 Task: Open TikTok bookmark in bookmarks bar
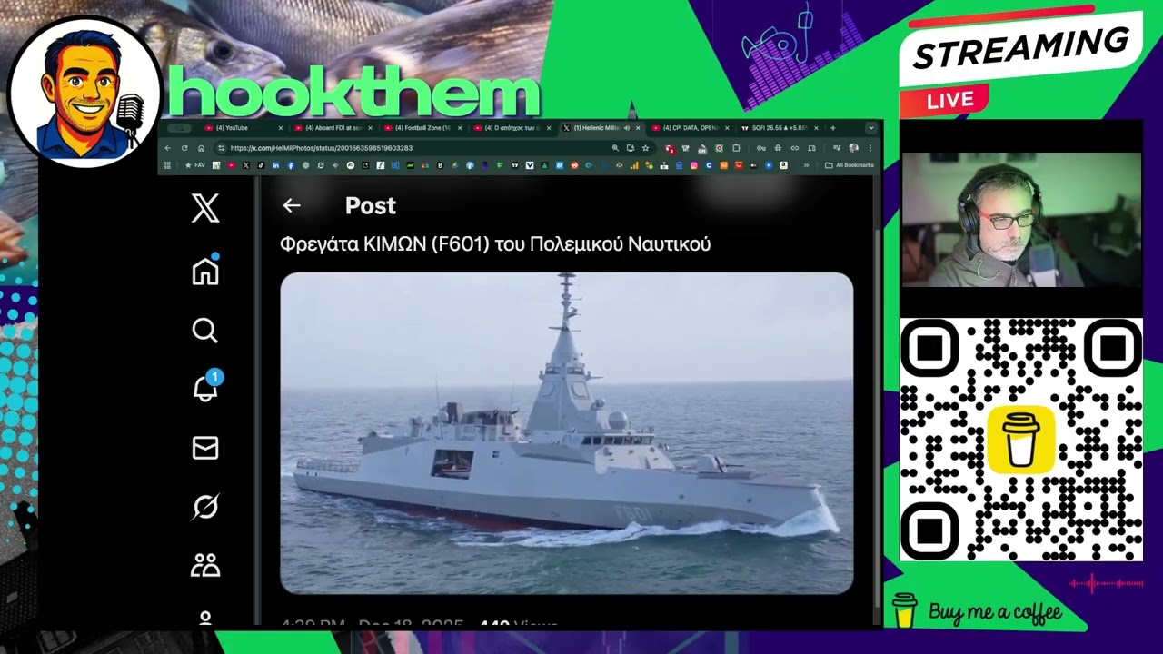point(261,165)
